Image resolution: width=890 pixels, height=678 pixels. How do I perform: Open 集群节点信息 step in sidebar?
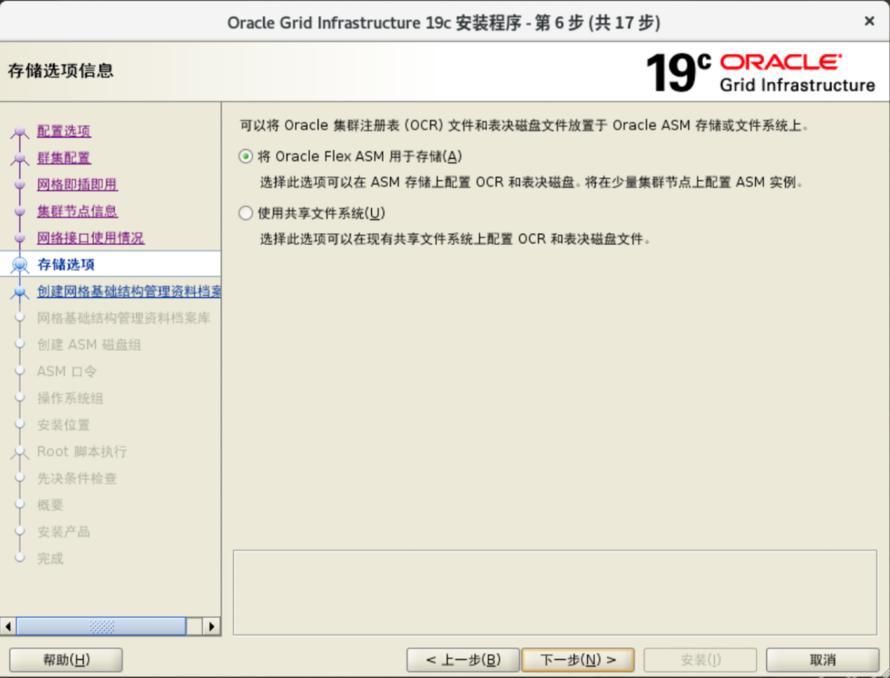(x=77, y=211)
